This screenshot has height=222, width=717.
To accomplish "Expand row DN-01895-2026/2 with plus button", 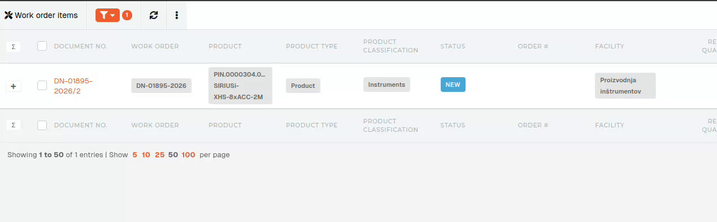I will pos(14,86).
